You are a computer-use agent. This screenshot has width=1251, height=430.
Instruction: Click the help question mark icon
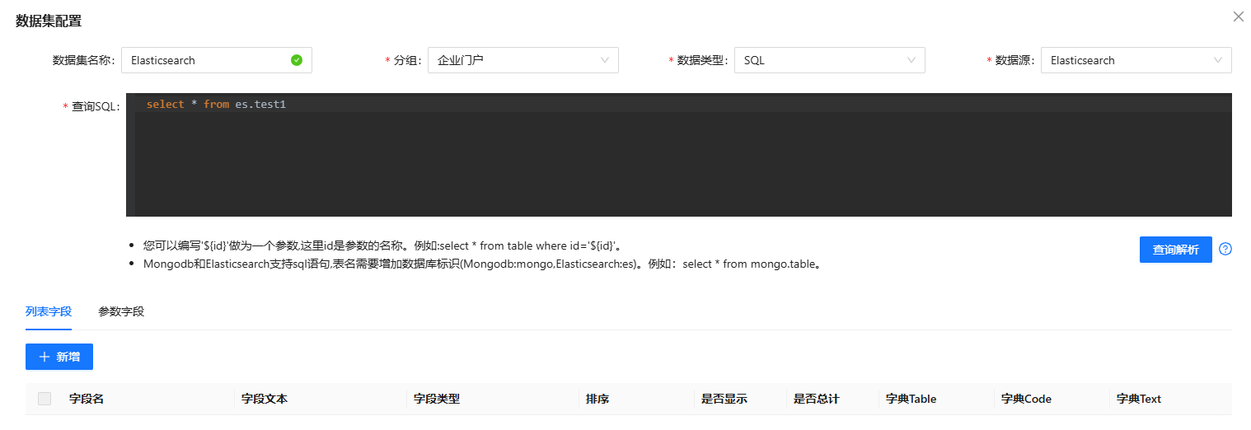coord(1225,250)
